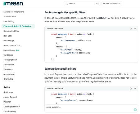Screen dimensions: 140x114
Task: Open Rate limiting page
Action: click(x=9, y=21)
